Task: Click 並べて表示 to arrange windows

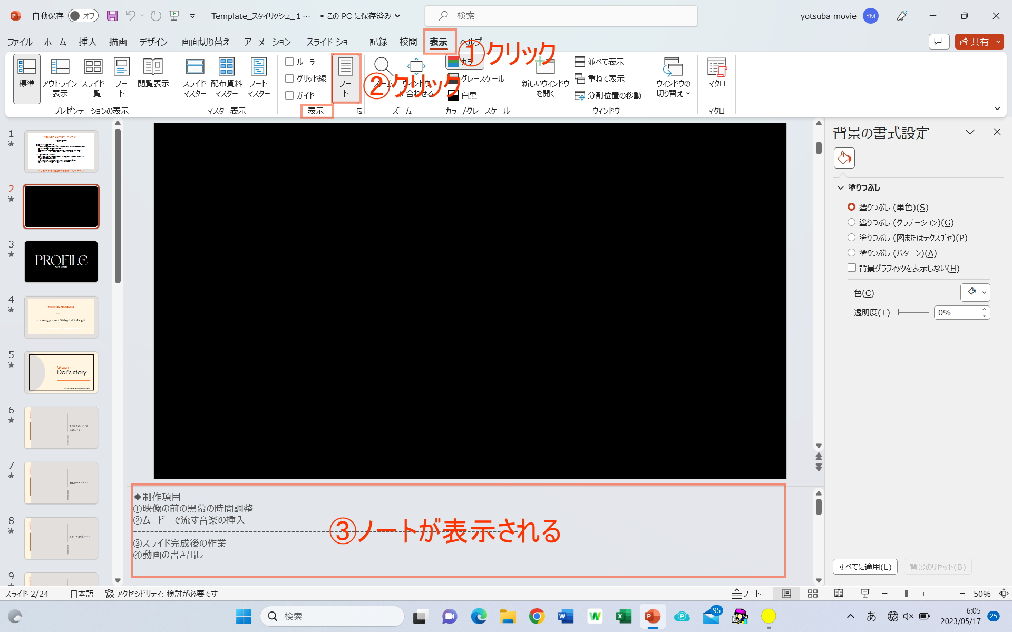Action: point(599,61)
